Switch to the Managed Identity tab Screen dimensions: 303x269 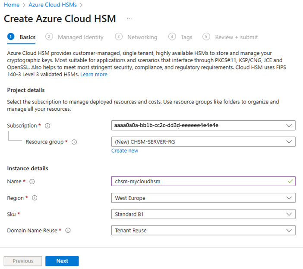(80, 37)
